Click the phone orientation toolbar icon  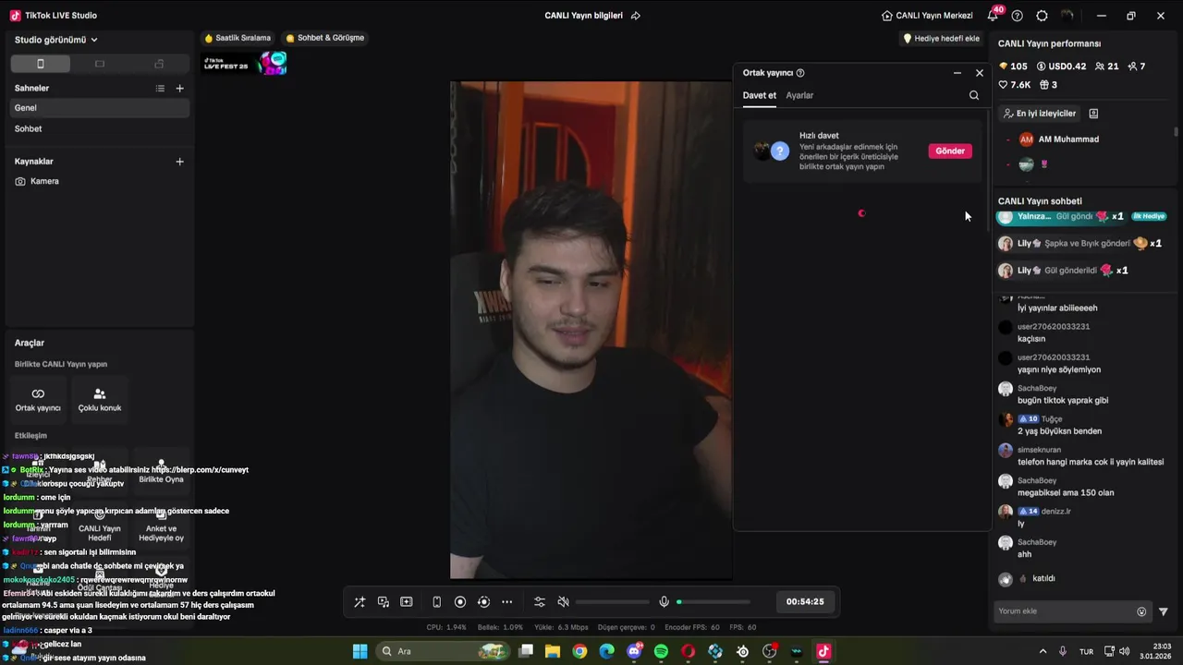click(x=436, y=602)
